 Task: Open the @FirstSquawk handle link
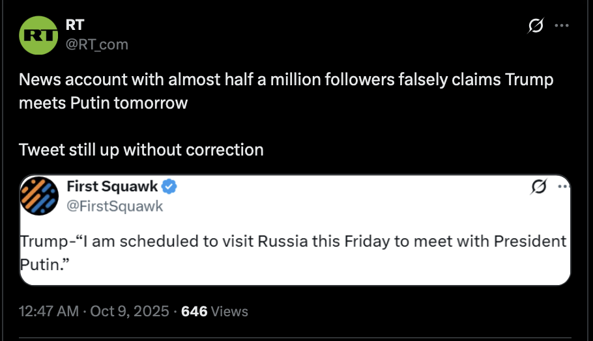(115, 206)
